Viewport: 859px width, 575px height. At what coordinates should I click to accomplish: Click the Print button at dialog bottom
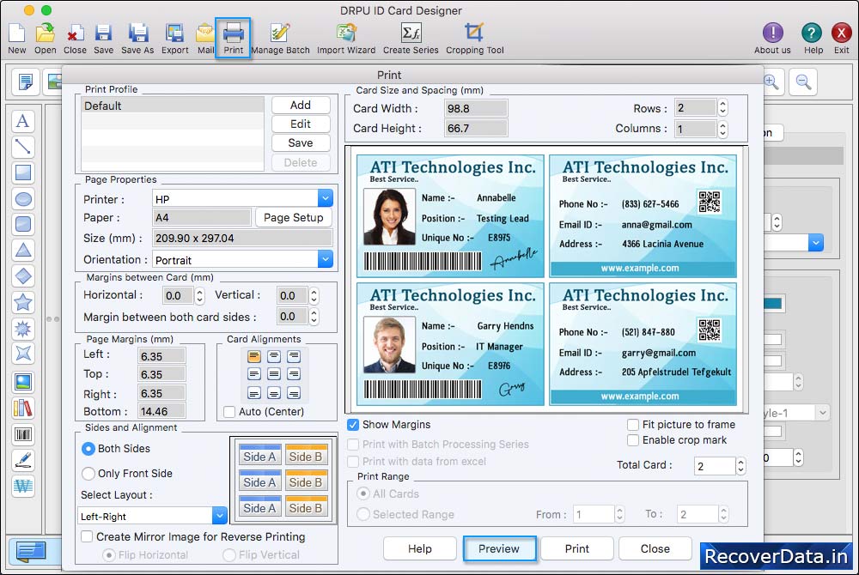tap(577, 548)
